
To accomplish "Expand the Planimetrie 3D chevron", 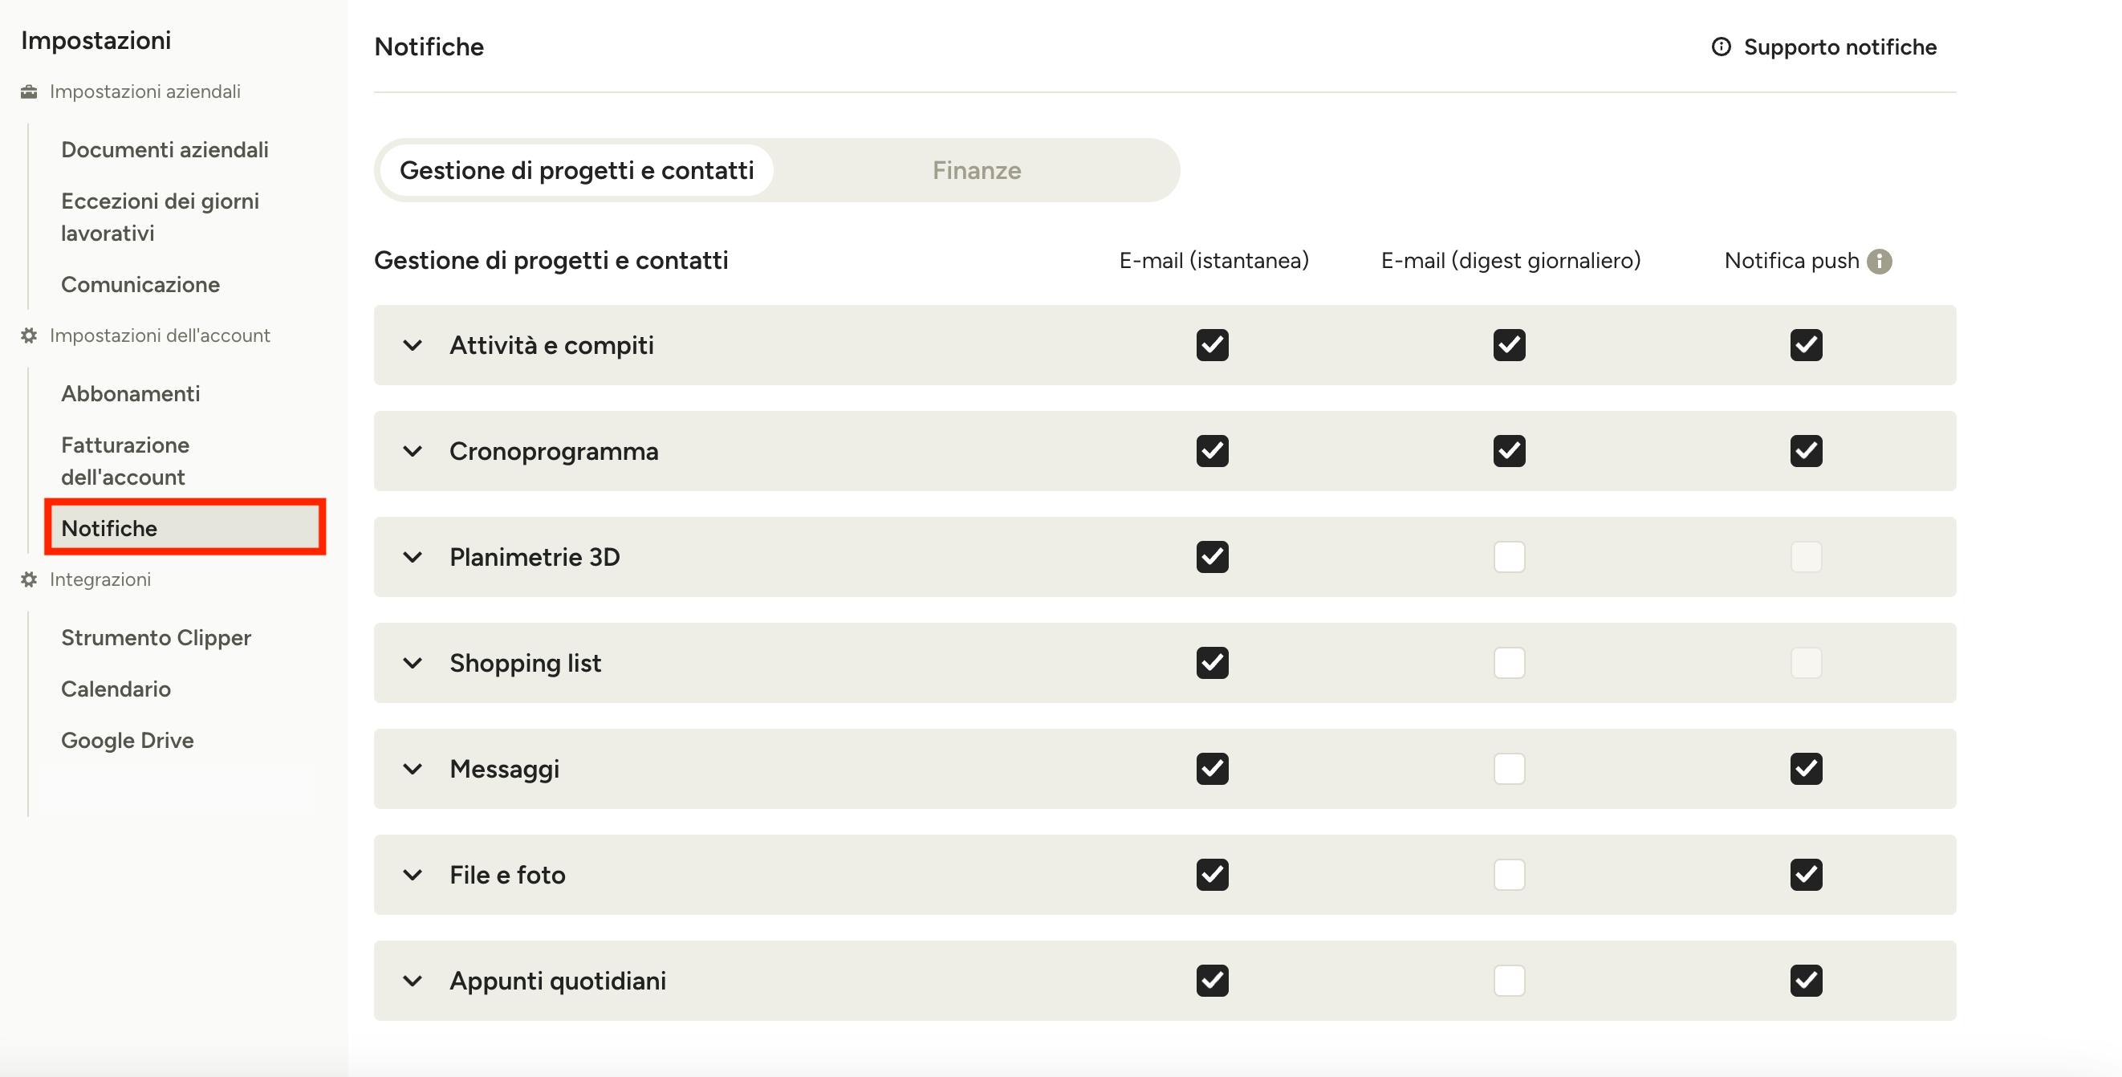I will coord(413,557).
